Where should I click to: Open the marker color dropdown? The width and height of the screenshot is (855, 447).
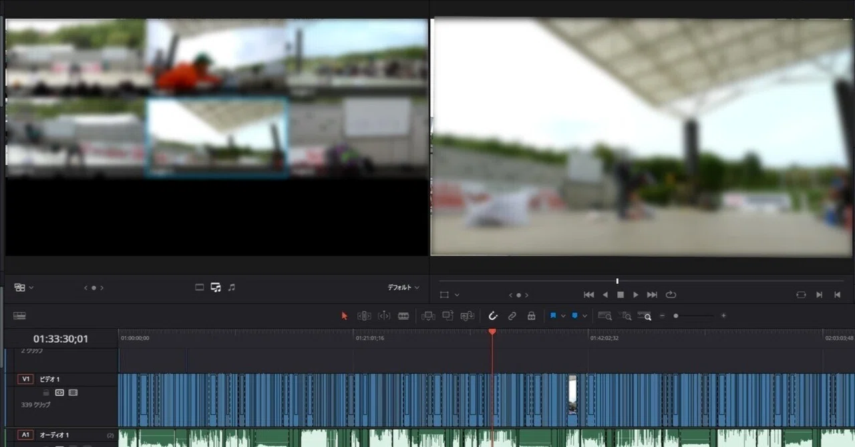[x=584, y=316]
